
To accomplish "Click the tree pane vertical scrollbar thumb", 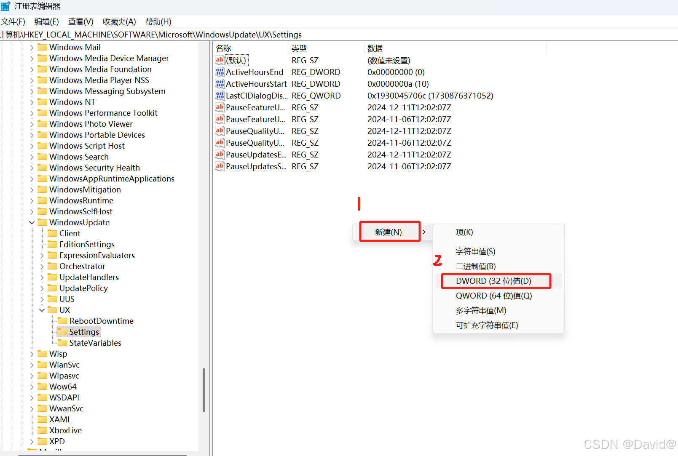I will point(204,390).
